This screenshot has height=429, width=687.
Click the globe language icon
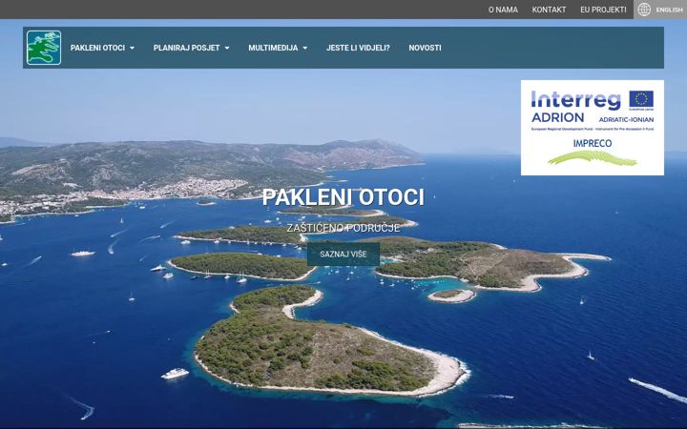644,10
